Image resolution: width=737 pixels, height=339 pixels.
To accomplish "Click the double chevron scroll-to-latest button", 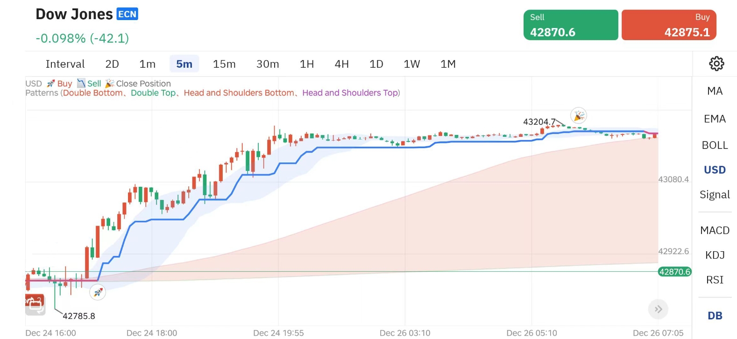I will click(658, 309).
